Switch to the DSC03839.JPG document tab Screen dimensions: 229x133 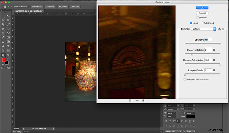[29, 11]
